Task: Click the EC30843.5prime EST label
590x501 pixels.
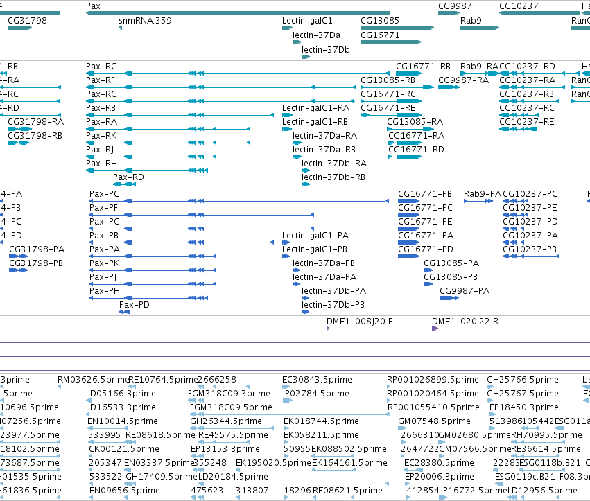Action: pyautogui.click(x=317, y=380)
